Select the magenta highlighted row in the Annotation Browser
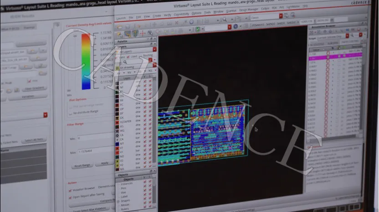The image size is (379, 212). click(336, 57)
